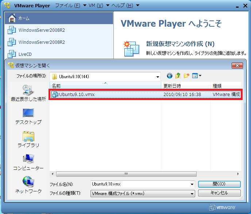This screenshot has height=214, width=251.
Task: Select ホーム in the VM library
Action: coord(59,18)
